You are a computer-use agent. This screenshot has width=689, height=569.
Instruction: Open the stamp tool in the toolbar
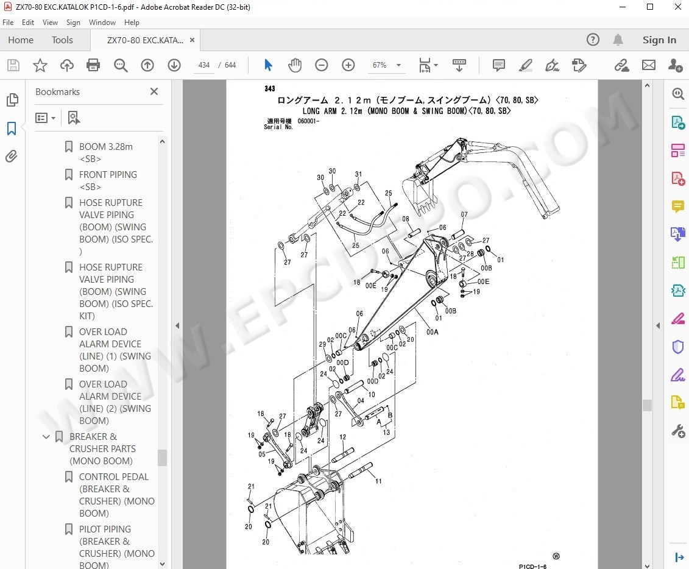(579, 65)
